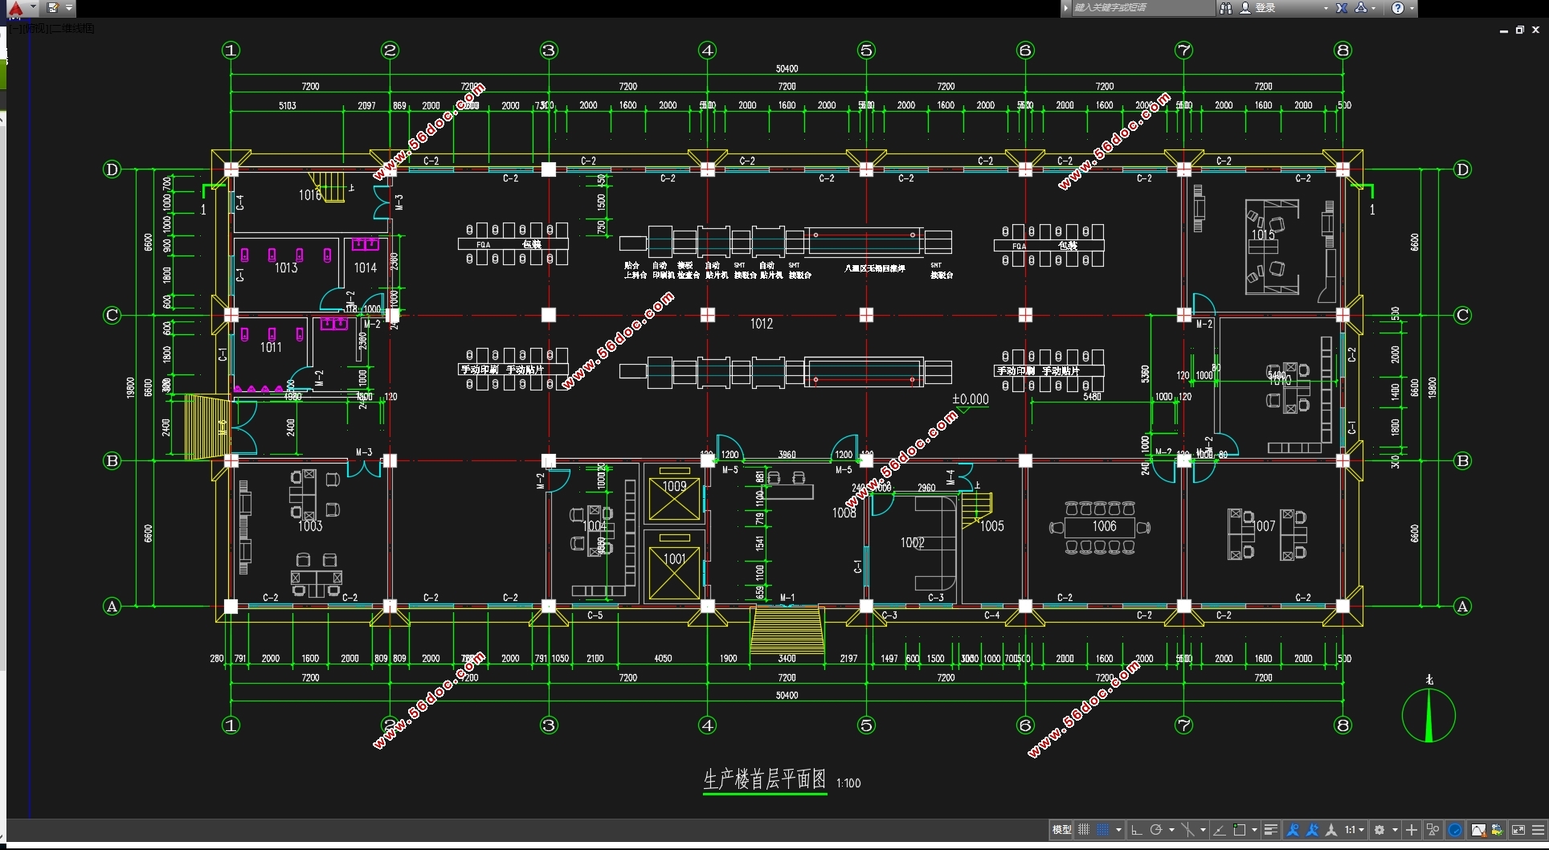Click the binoculars search icon
Viewport: 1549px width, 850px height.
pyautogui.click(x=1225, y=8)
